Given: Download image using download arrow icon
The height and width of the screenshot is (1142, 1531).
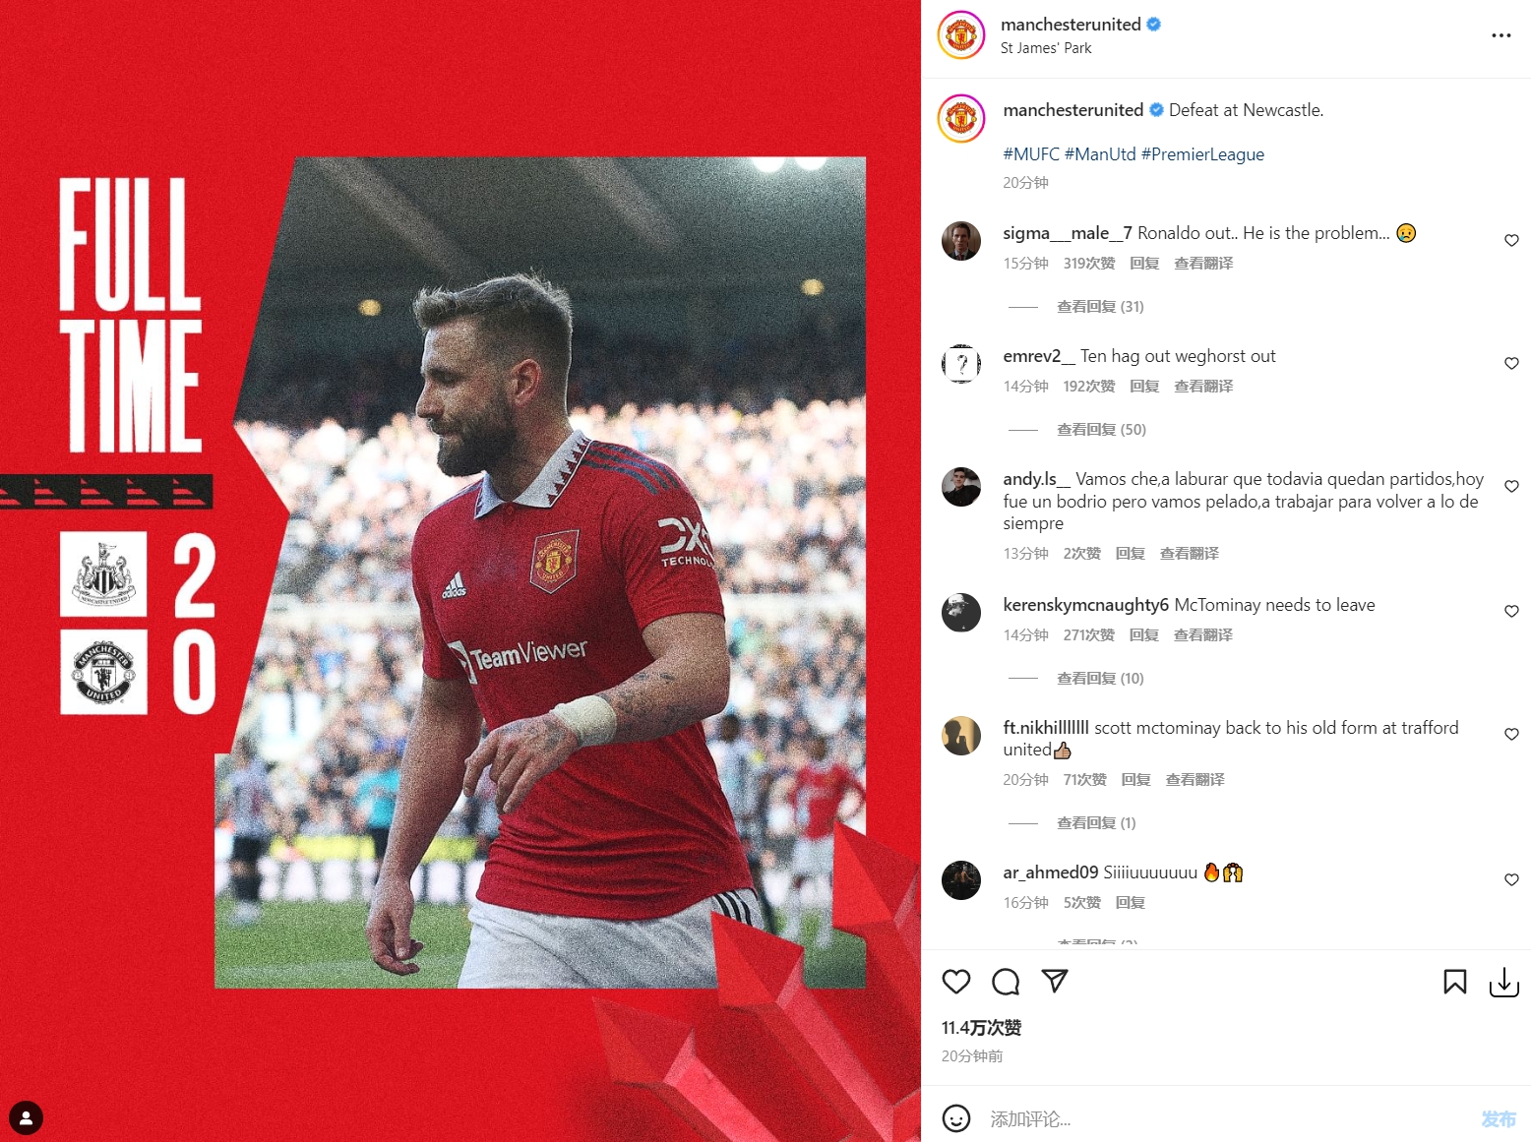Looking at the screenshot, I should pyautogui.click(x=1504, y=982).
